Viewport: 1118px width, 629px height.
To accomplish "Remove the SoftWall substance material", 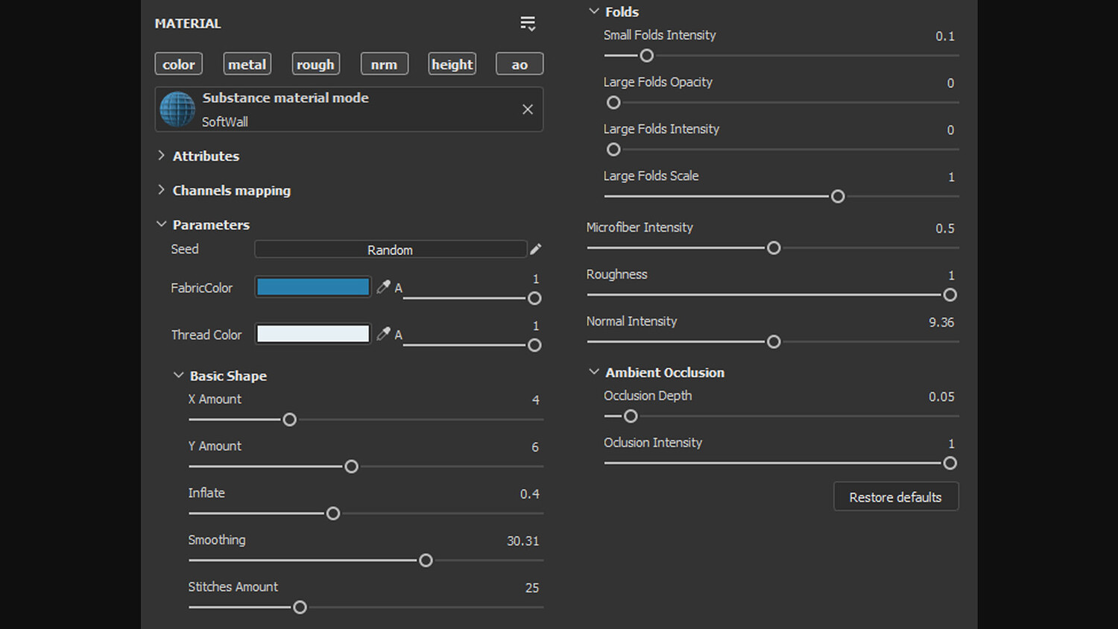I will [528, 110].
